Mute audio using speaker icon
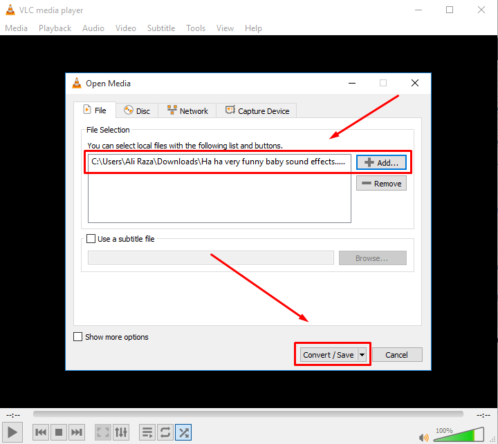 (x=424, y=438)
